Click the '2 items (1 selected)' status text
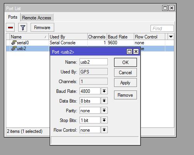194x155 pixels. [x=24, y=131]
